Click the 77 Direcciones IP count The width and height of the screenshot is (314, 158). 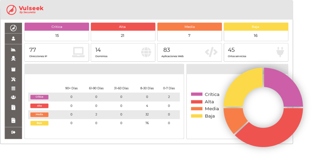pyautogui.click(x=33, y=50)
